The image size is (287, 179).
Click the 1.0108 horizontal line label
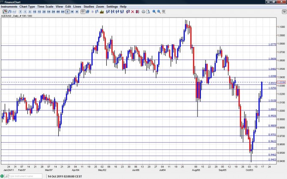click(x=272, y=101)
